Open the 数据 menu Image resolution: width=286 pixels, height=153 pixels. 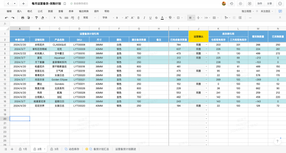(50, 11)
